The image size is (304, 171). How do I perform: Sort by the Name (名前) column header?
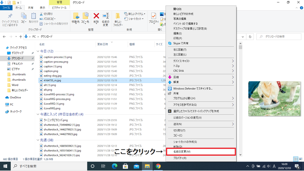[42, 44]
